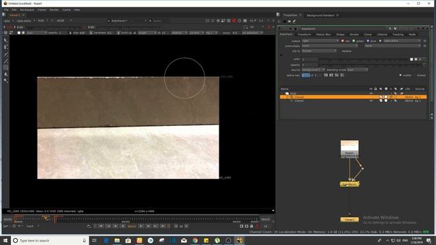Toggle the replace checkbox
The height and width of the screenshot is (245, 436).
[339, 51]
